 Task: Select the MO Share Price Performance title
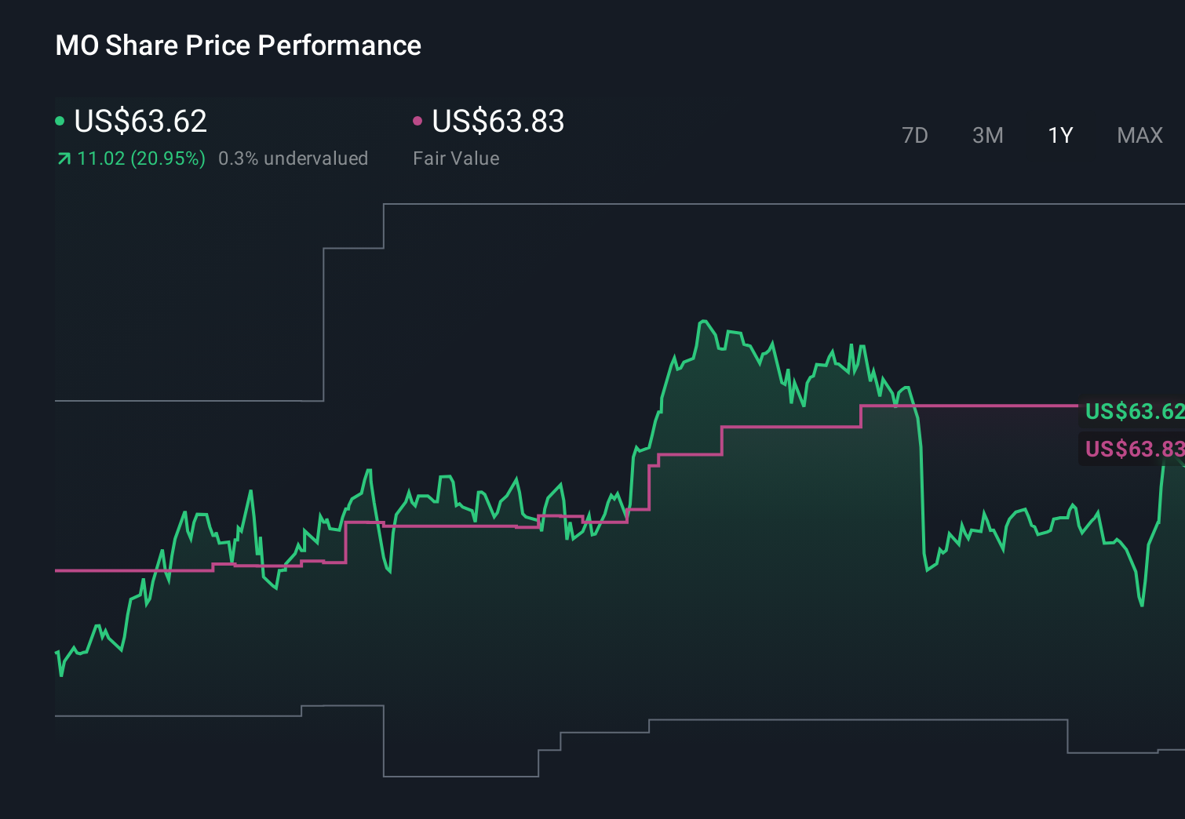(x=238, y=45)
